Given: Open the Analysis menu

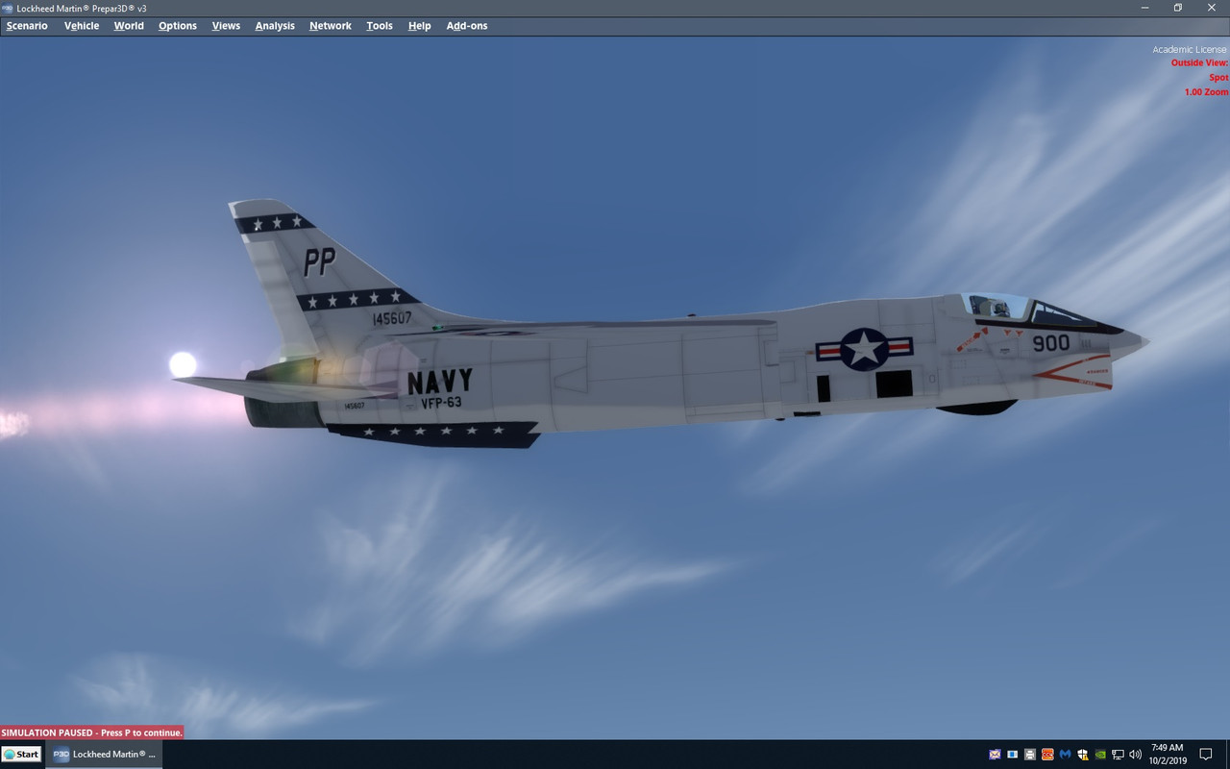Looking at the screenshot, I should 275,26.
